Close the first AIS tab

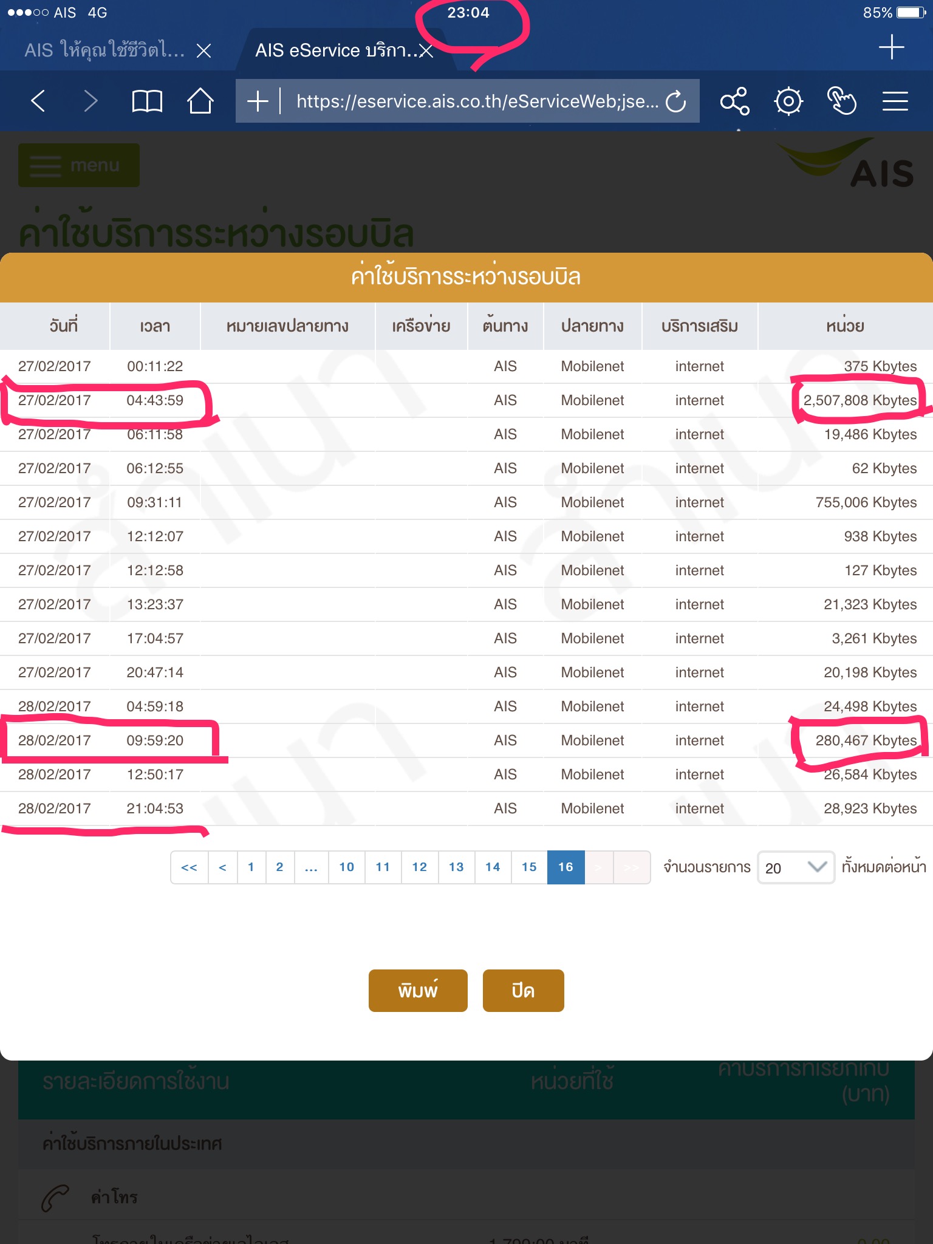[x=204, y=50]
